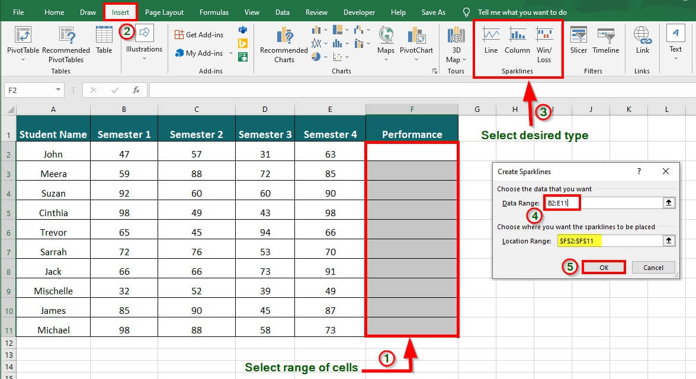Expand the Maps dropdown
This screenshot has width=696, height=379.
[x=386, y=59]
